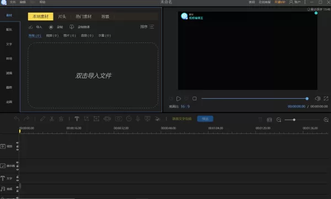
Task: Click the user account icon in title bar
Action: 291,2
